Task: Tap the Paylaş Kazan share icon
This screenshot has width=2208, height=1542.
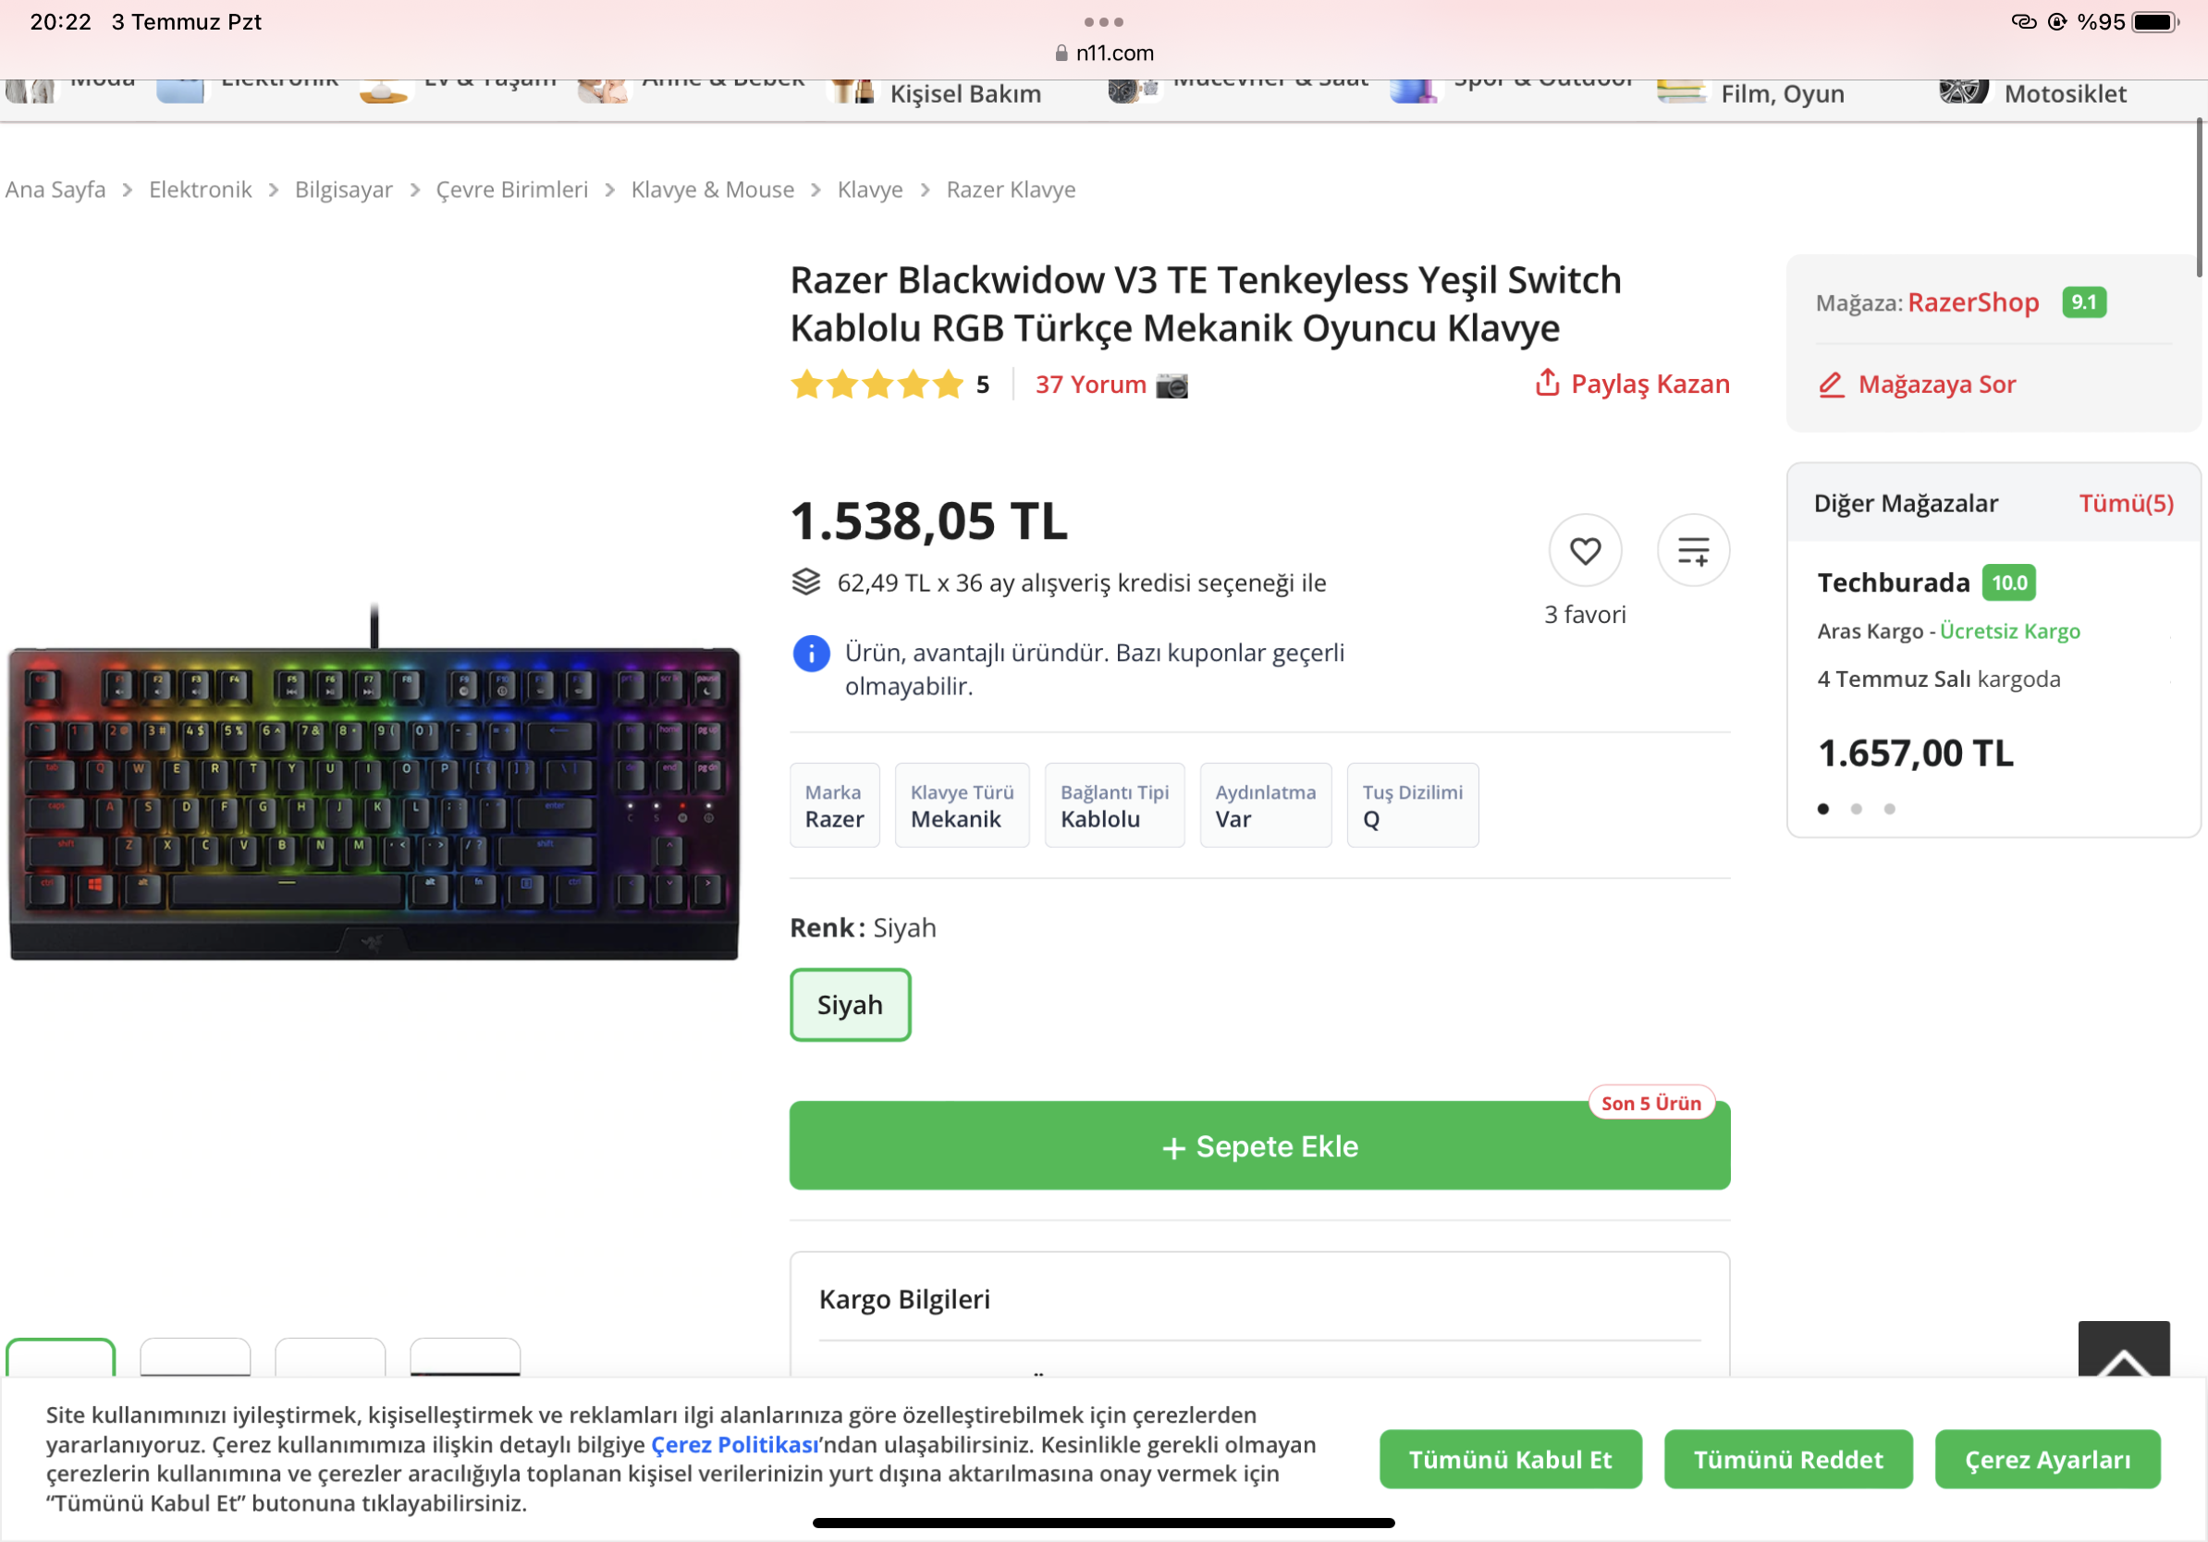Action: 1546,383
